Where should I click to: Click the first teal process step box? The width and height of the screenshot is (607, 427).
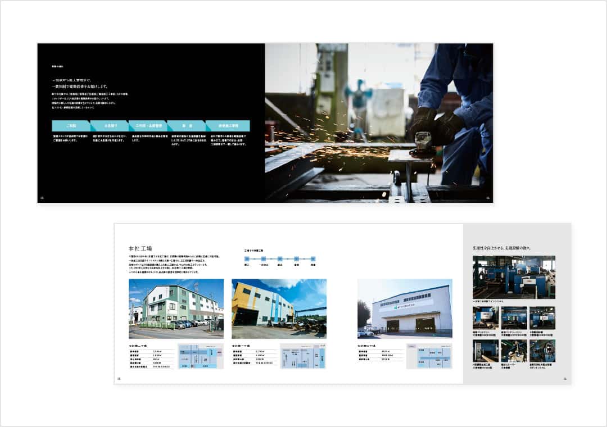tap(71, 126)
